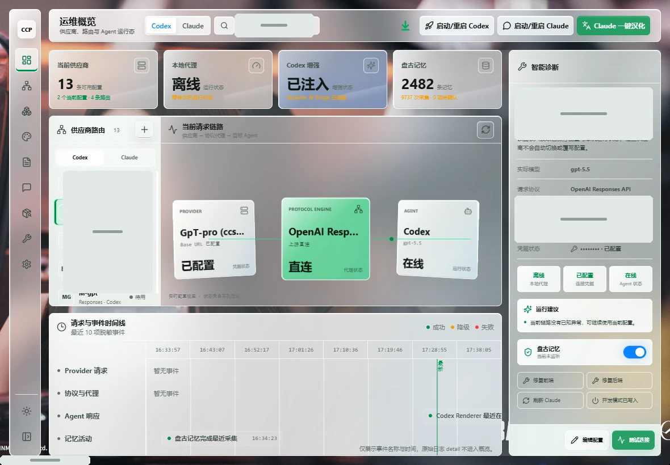
Task: Click the 协议与代理 timeline row label
Action: point(82,394)
